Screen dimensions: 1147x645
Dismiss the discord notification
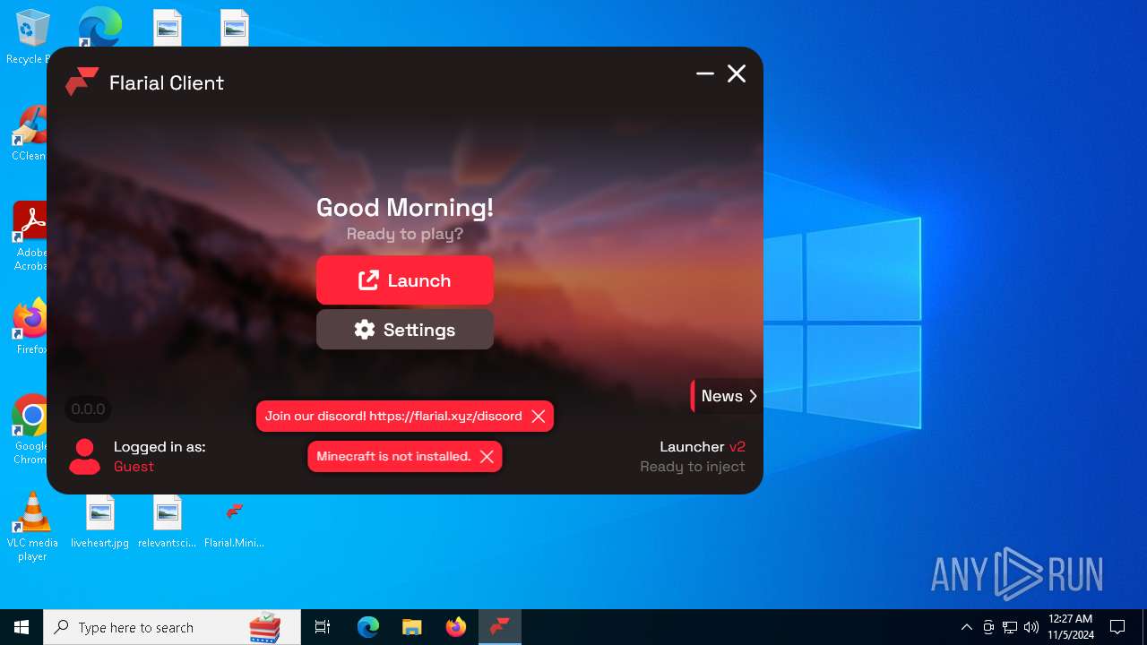tap(539, 416)
